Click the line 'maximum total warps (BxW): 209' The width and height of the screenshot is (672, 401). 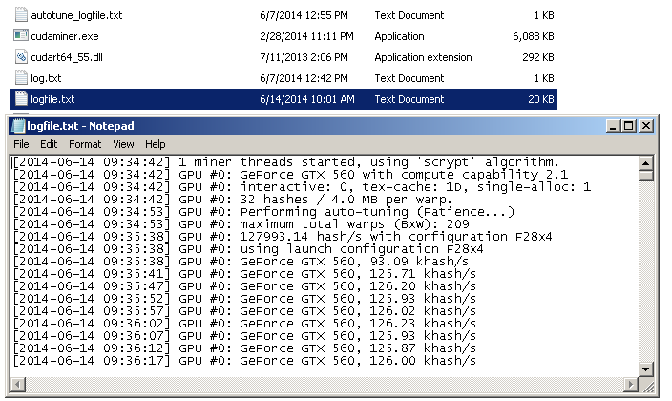[x=241, y=224]
